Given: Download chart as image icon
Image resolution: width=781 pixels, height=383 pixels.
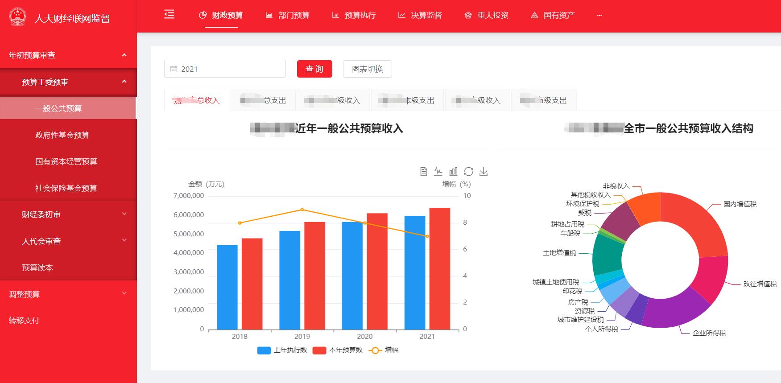Looking at the screenshot, I should coord(483,172).
